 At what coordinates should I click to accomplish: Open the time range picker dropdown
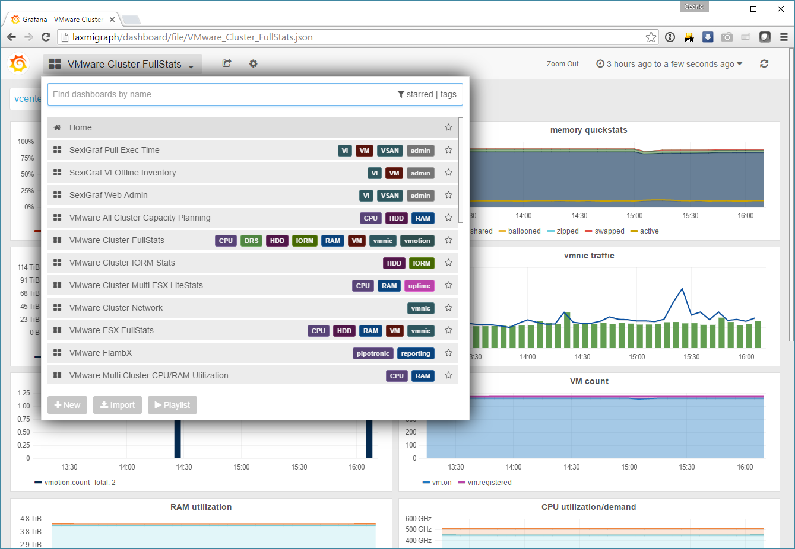click(x=669, y=64)
